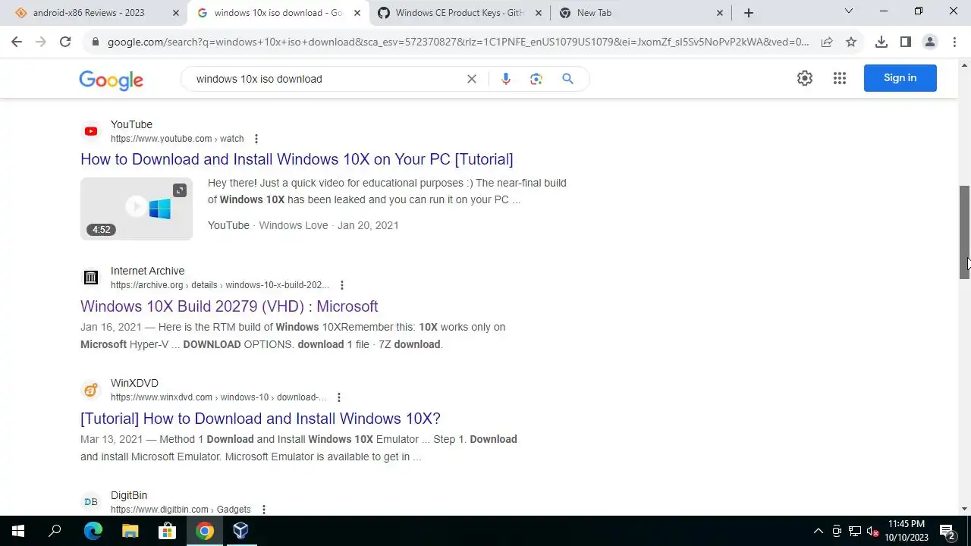Reload the current page
Image resolution: width=971 pixels, height=546 pixels.
pos(65,42)
